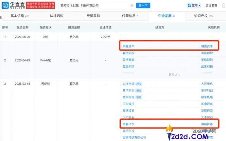Open the 百家传媒有限公司 investor link
This screenshot has height=141, width=226.
tap(134, 137)
